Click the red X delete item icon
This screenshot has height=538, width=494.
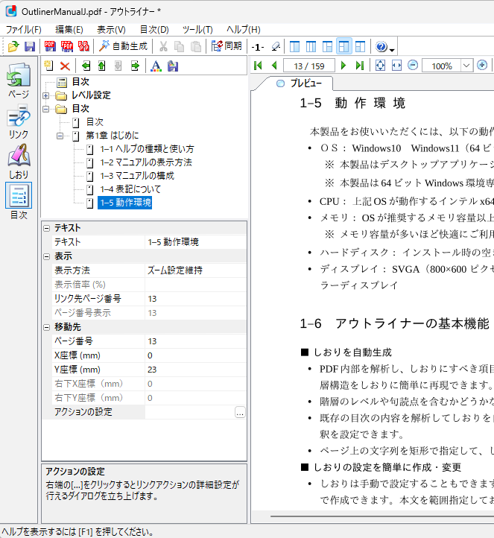65,66
